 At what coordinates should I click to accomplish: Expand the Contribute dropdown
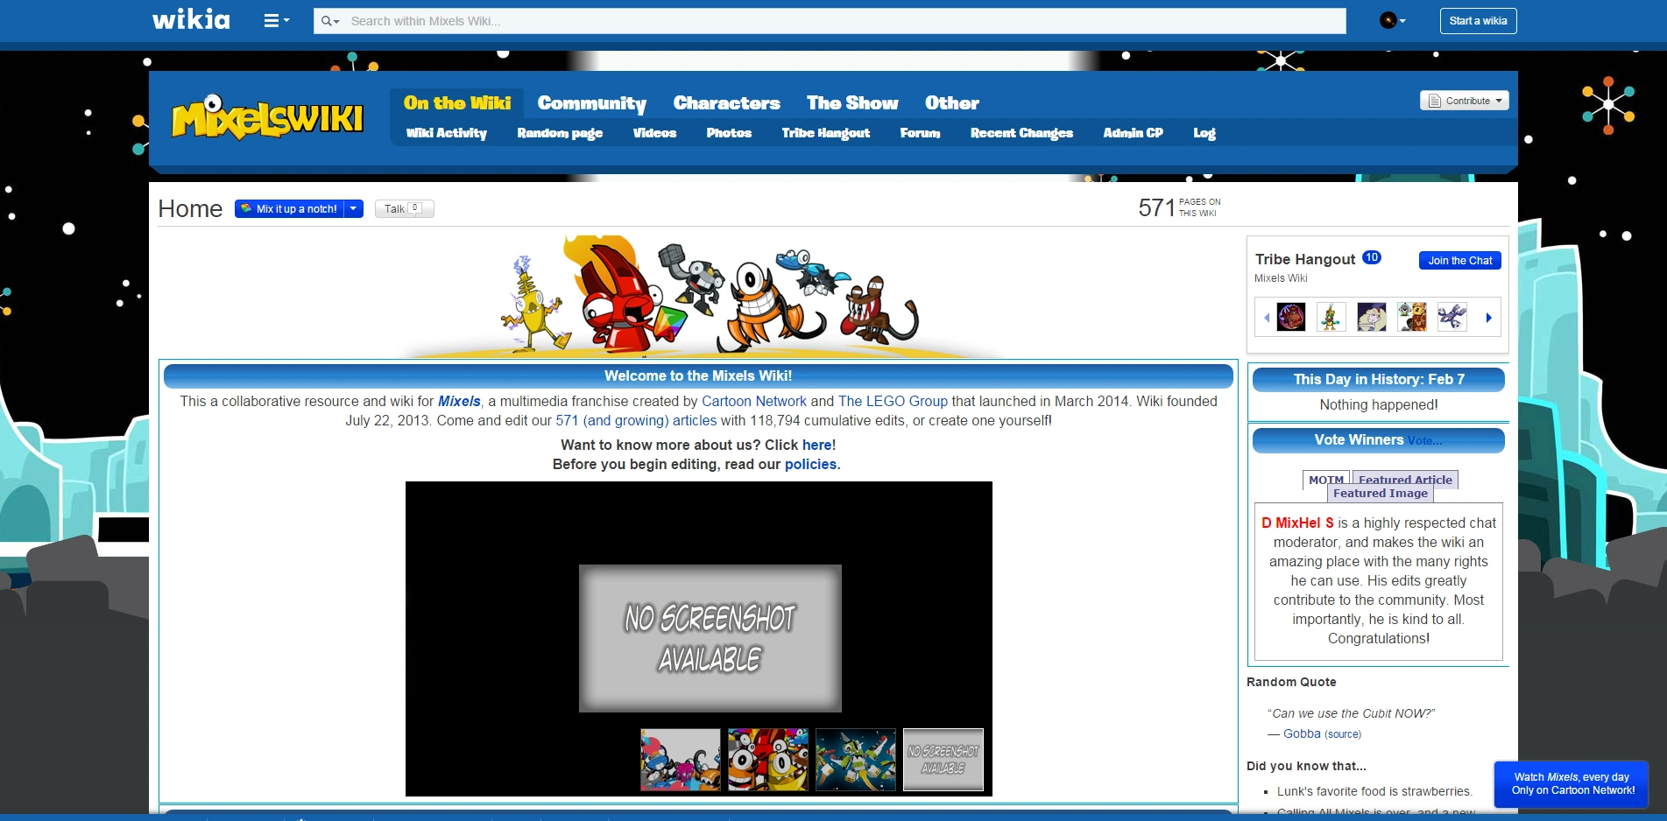point(1465,101)
